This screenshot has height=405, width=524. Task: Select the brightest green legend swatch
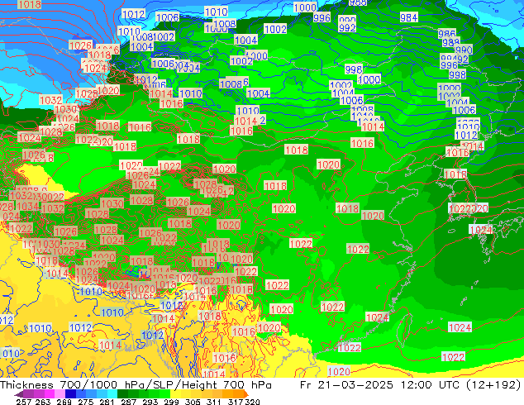164,394
